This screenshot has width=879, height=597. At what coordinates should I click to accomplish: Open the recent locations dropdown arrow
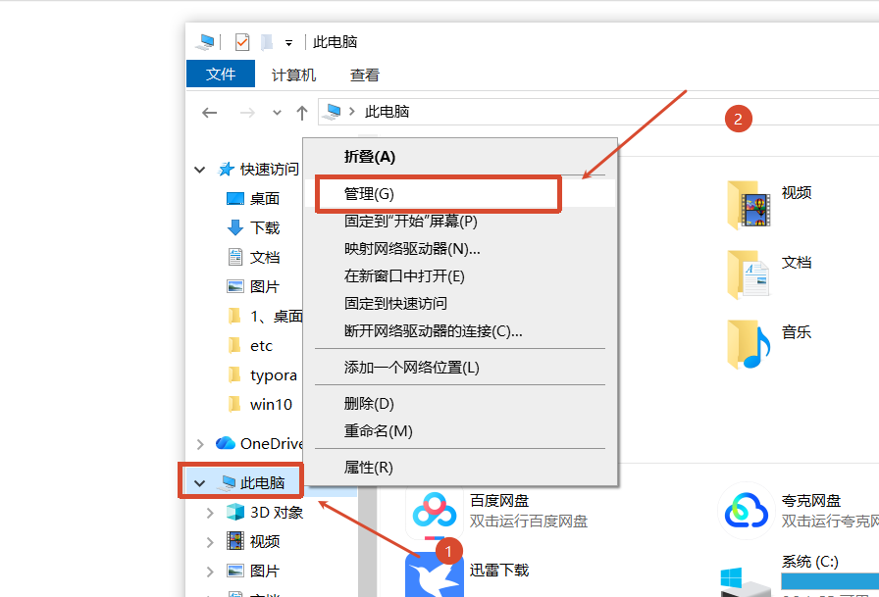click(x=277, y=113)
